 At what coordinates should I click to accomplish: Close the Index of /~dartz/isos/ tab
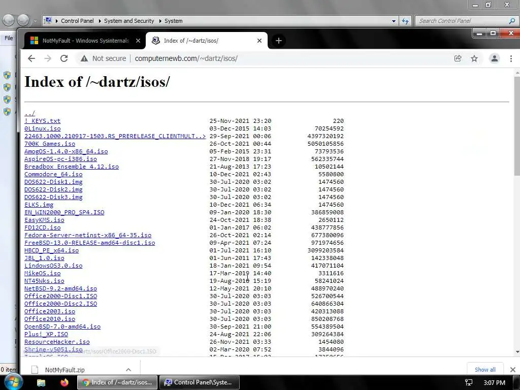click(x=259, y=41)
